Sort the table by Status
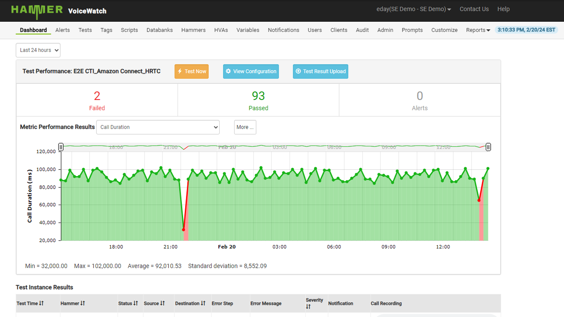This screenshot has height=317, width=564. tap(135, 303)
